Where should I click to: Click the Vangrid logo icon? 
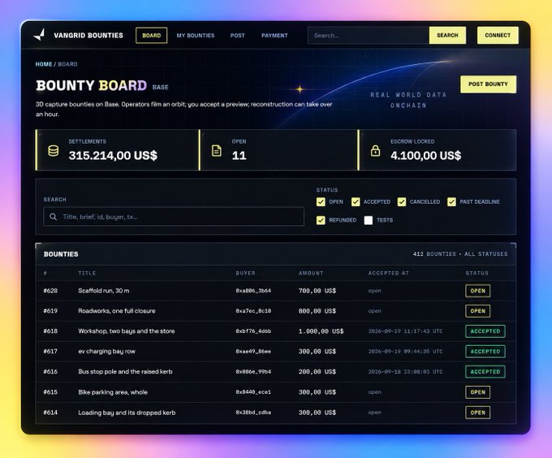(40, 35)
